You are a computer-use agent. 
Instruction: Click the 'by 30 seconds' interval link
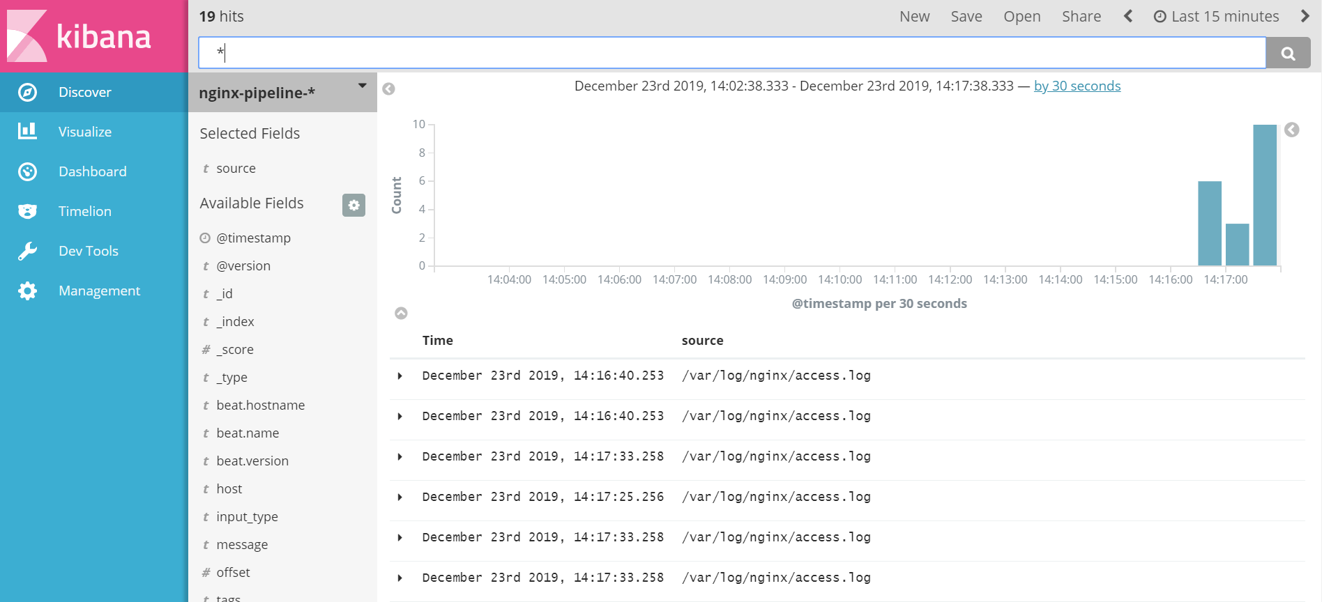point(1077,86)
